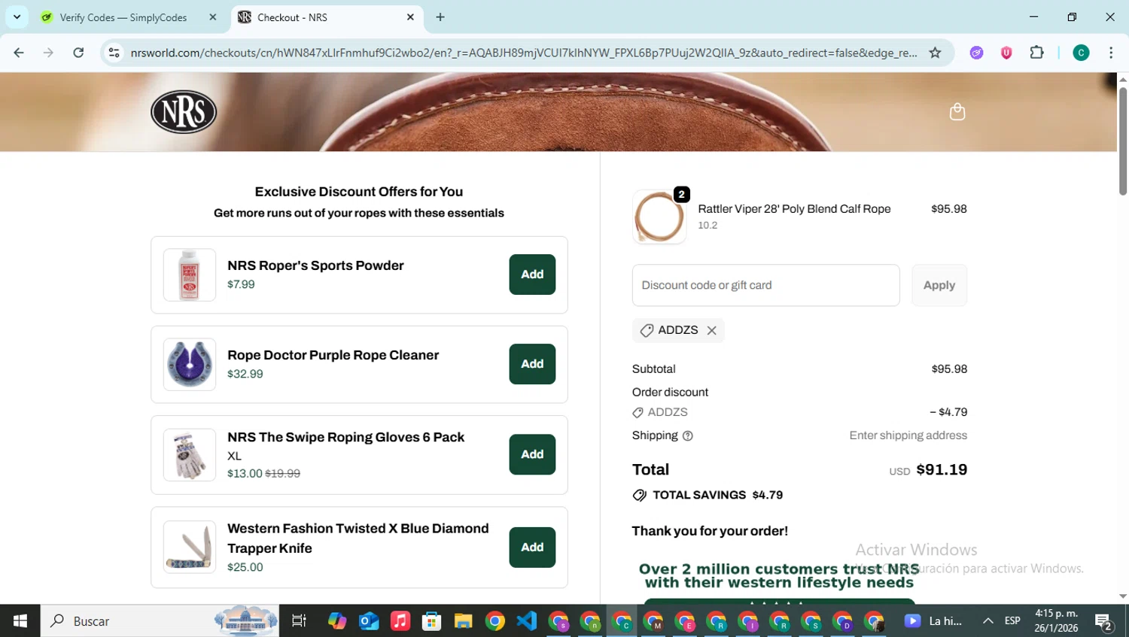Open Task View in the taskbar
The height and width of the screenshot is (637, 1129).
click(299, 621)
